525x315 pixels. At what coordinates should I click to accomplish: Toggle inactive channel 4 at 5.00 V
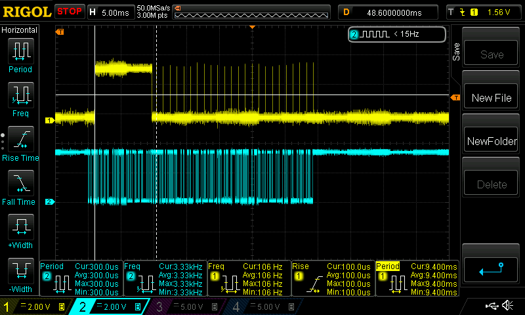pos(264,306)
